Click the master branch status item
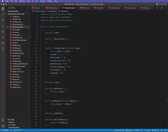The width and height of the screenshot is (168, 132). pos(5,130)
